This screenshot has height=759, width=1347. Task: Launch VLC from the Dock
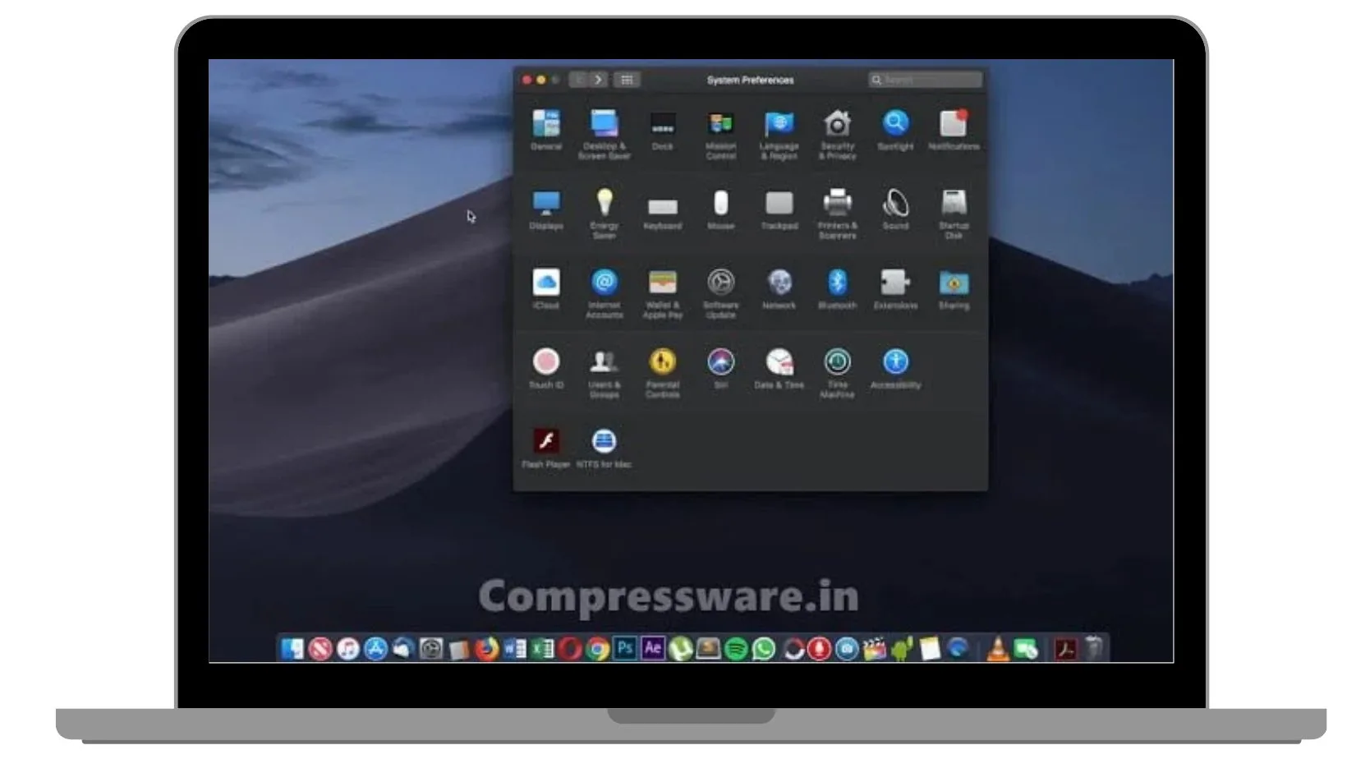pyautogui.click(x=998, y=649)
